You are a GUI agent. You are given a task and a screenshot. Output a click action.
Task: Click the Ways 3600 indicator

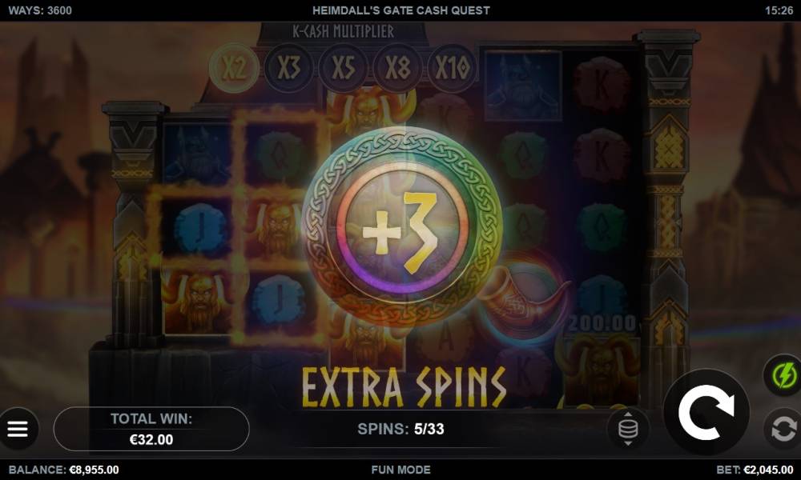[40, 10]
